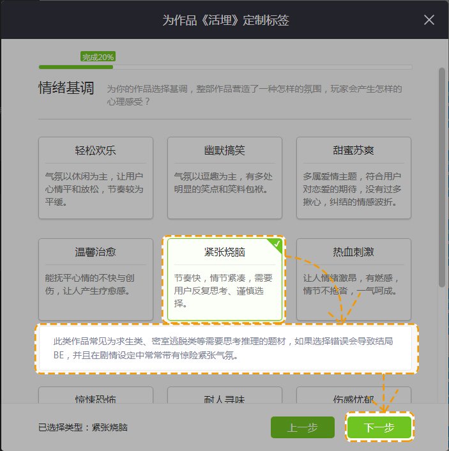The image size is (449, 451).
Task: Click the green checkmark on 紧张烧脑 card
Action: click(277, 244)
